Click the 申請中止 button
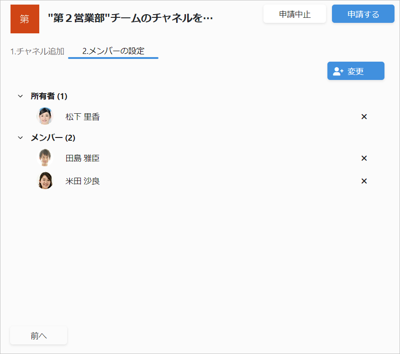 (295, 14)
